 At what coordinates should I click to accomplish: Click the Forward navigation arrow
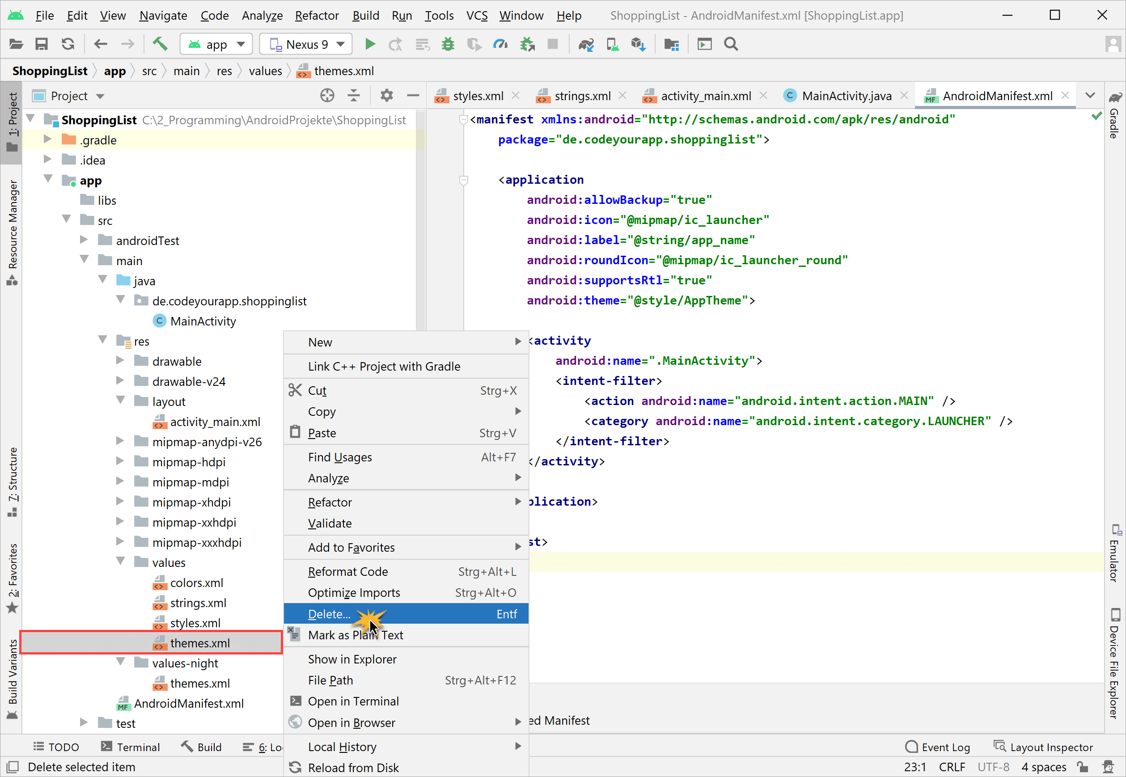(x=127, y=44)
